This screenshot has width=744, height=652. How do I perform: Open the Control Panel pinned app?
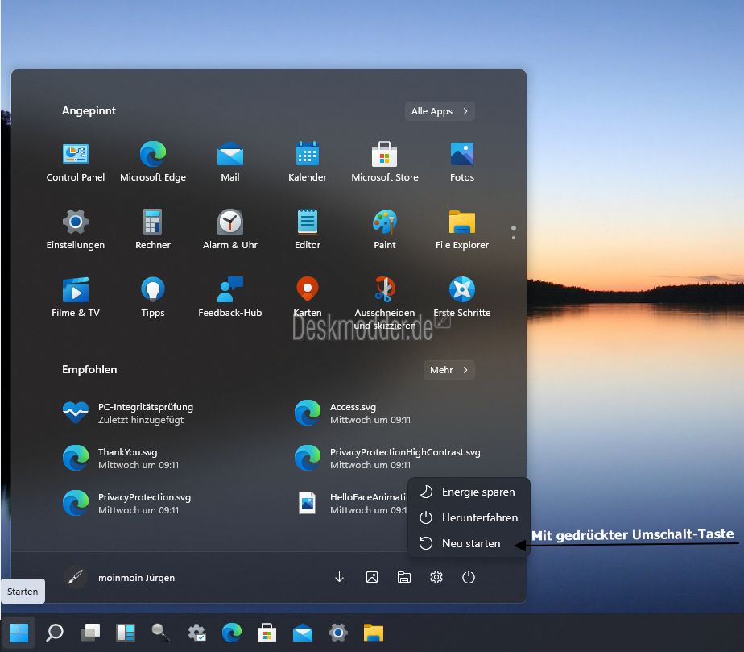click(x=76, y=161)
